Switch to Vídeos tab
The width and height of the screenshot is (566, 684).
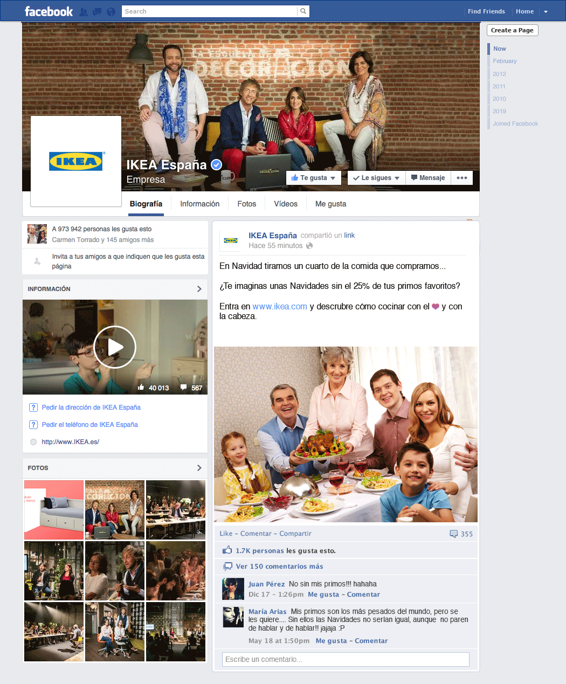[x=286, y=204]
